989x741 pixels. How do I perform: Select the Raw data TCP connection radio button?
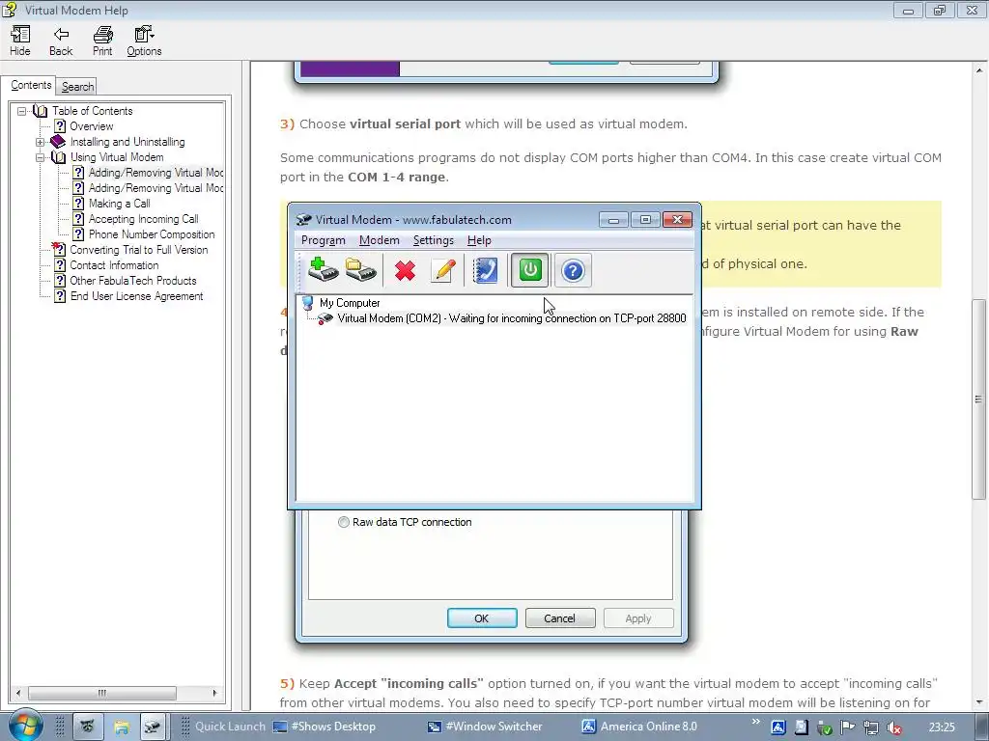[343, 522]
